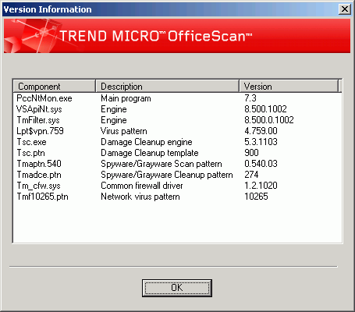The image size is (355, 312).
Task: Close the Version Information dialog
Action: click(x=345, y=9)
